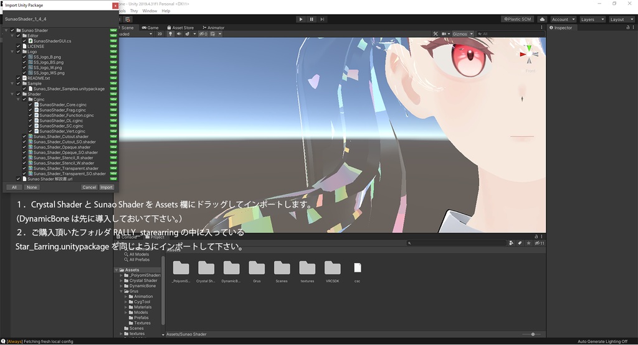
Task: Uncheck the Sunao Shader root checkbox
Action: point(12,30)
